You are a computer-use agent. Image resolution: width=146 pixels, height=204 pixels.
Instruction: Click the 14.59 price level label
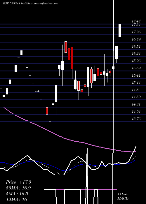136,97
